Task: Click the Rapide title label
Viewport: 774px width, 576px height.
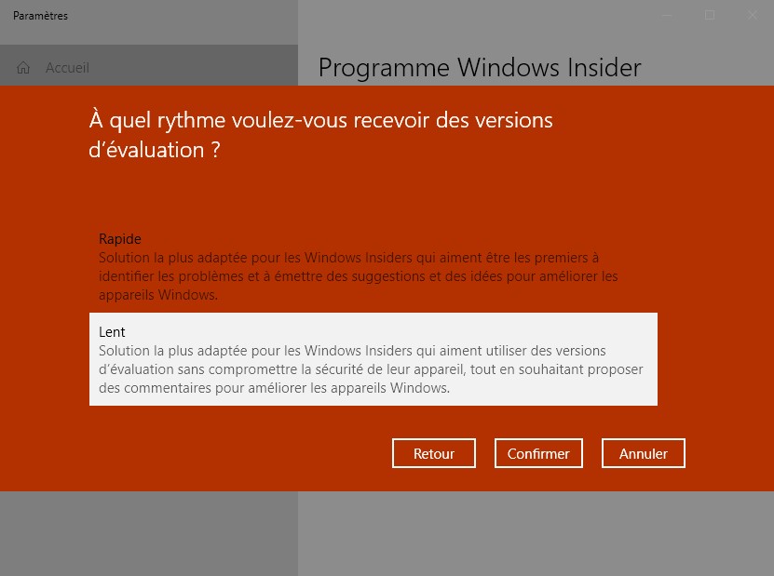Action: pyautogui.click(x=120, y=239)
